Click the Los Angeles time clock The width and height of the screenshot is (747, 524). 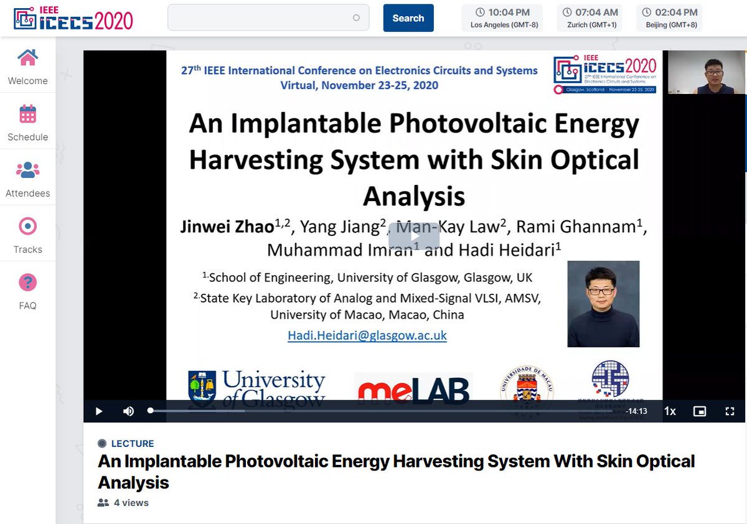pos(502,18)
